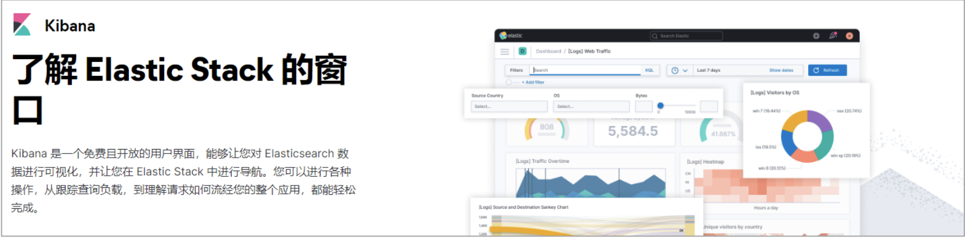Click the Bytes minimum value box
The image size is (965, 240).
click(643, 107)
